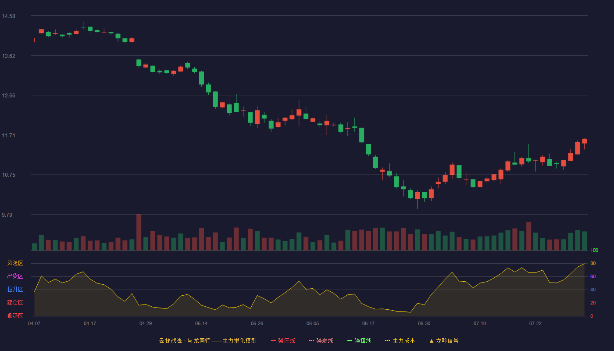Toggle the 主力成本 legend series
The height and width of the screenshot is (351, 614).
[400, 340]
